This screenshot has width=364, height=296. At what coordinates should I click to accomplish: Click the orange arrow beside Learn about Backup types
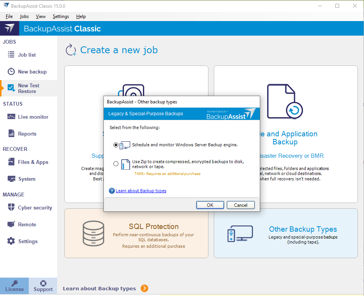pyautogui.click(x=144, y=288)
